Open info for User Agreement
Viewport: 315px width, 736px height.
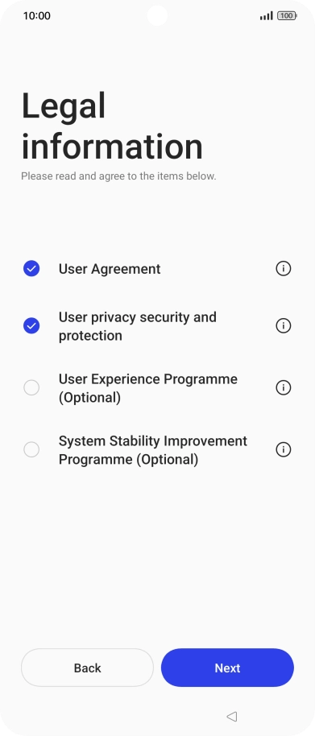pyautogui.click(x=283, y=268)
